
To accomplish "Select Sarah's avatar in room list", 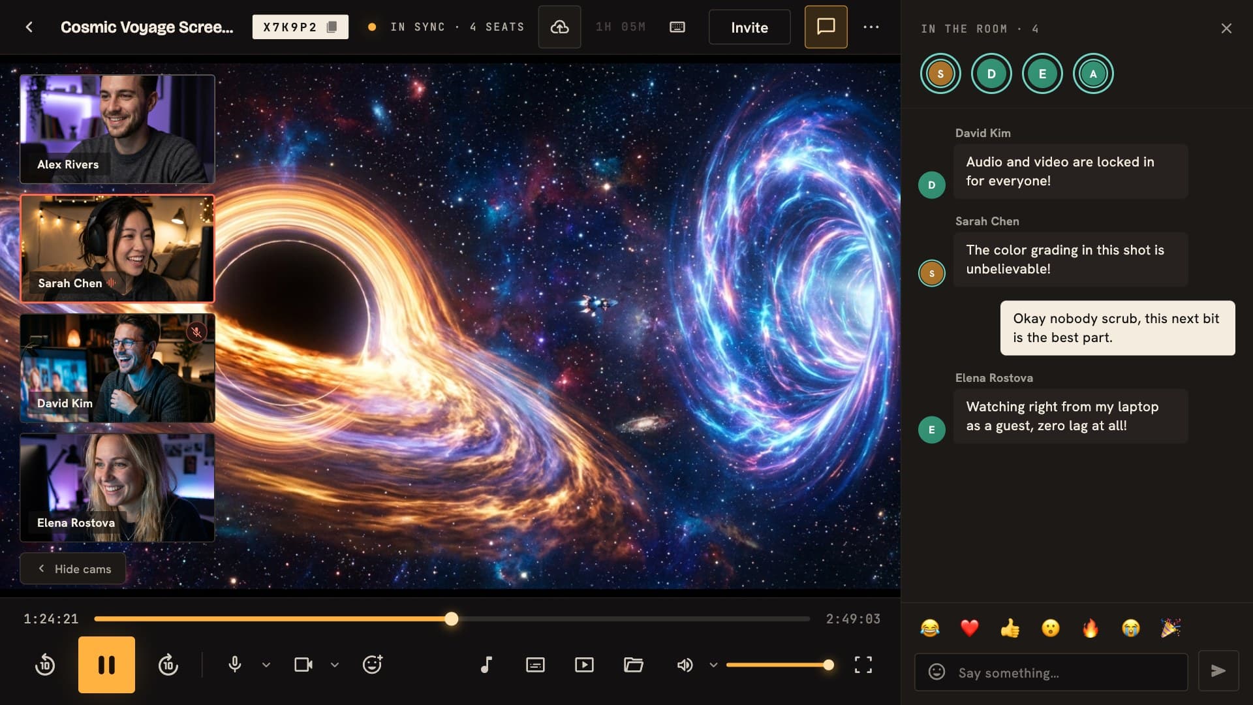I will [940, 74].
